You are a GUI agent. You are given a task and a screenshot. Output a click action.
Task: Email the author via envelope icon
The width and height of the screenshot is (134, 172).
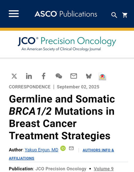(x=71, y=148)
